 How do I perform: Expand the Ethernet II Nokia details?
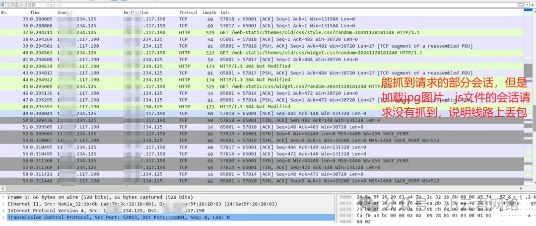(4, 204)
